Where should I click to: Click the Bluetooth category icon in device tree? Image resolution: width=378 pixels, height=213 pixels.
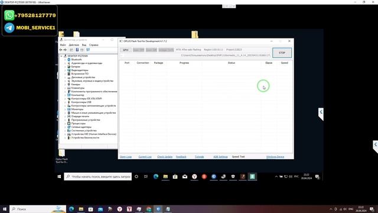pyautogui.click(x=69, y=59)
